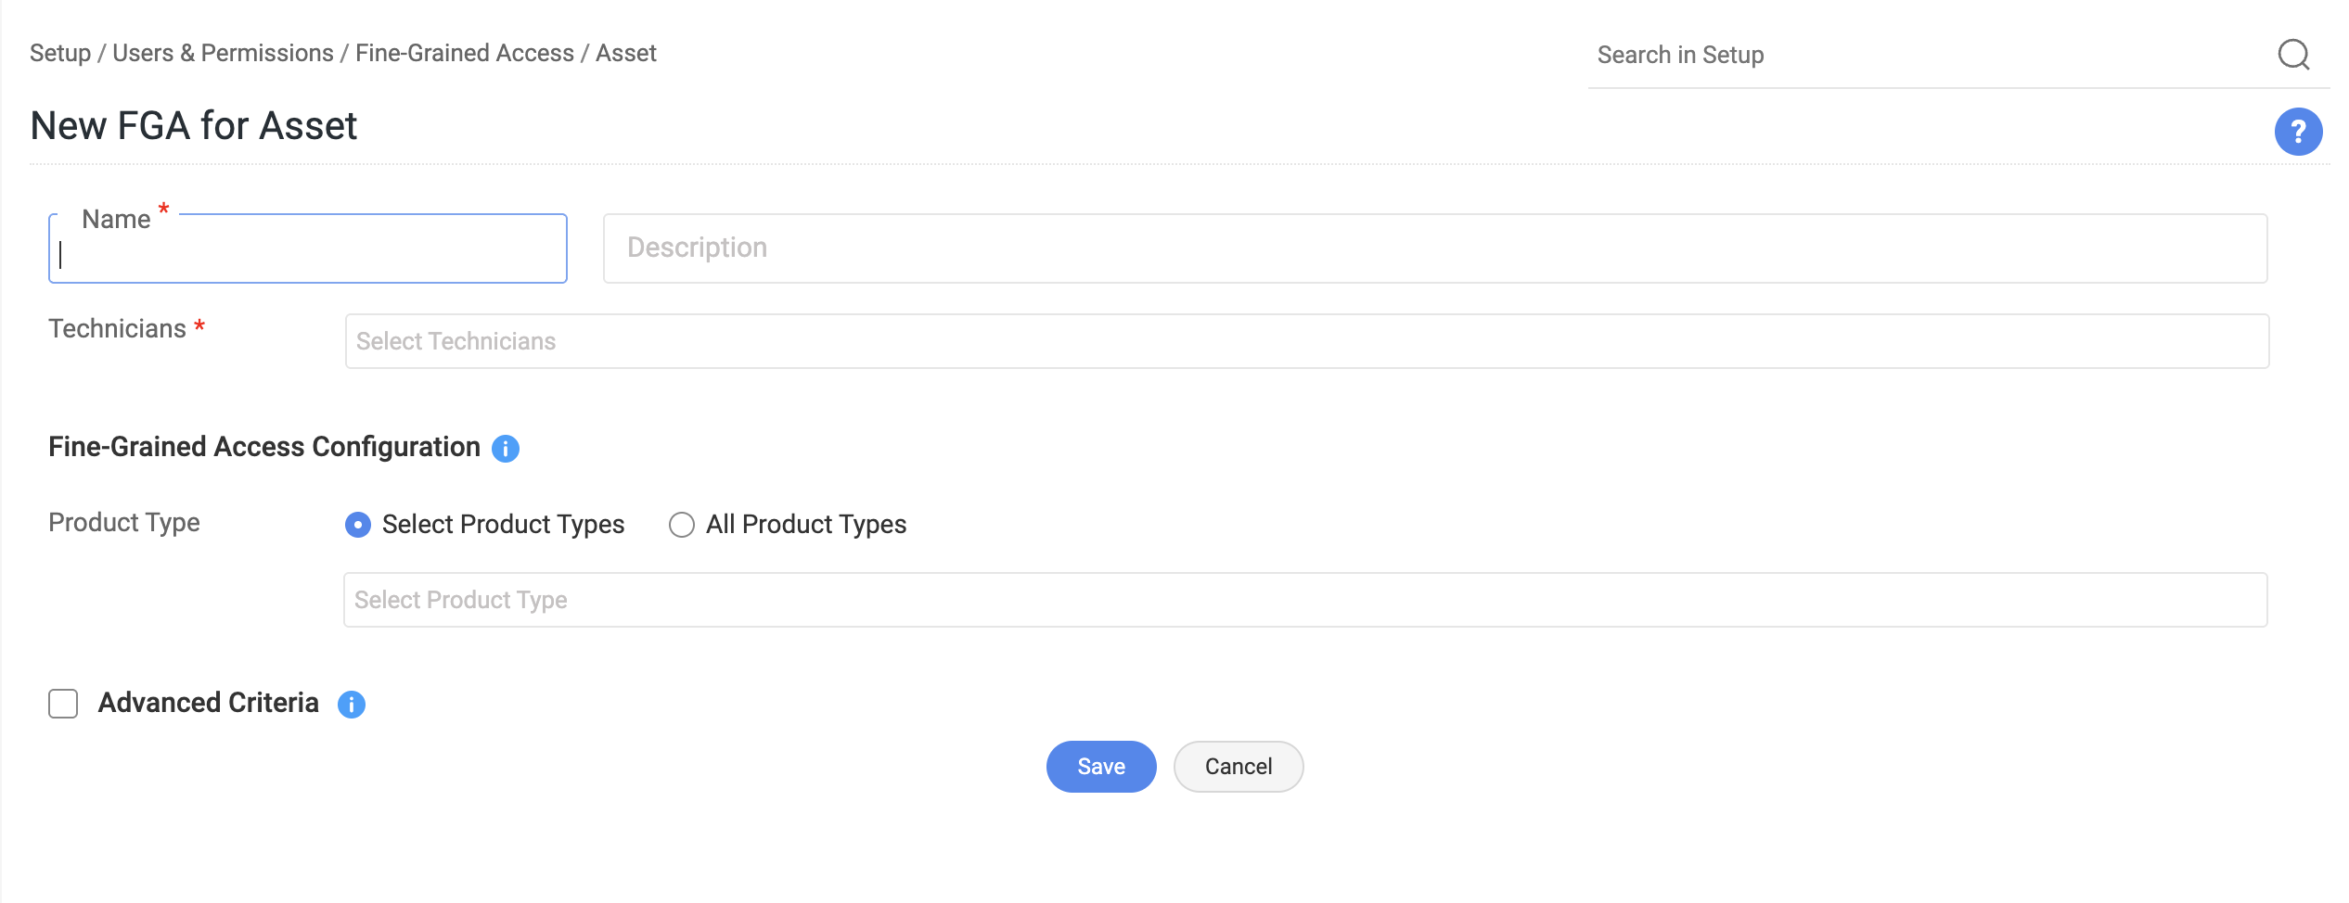2349x903 pixels.
Task: Click the Advanced Criteria label text
Action: coord(209,703)
